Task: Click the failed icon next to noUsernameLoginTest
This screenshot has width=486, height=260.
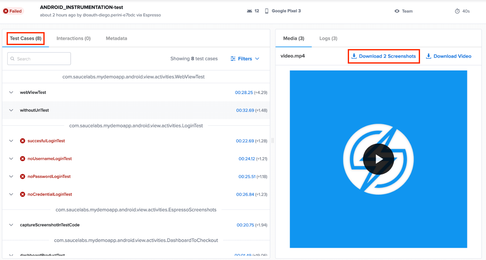Action: (x=23, y=159)
